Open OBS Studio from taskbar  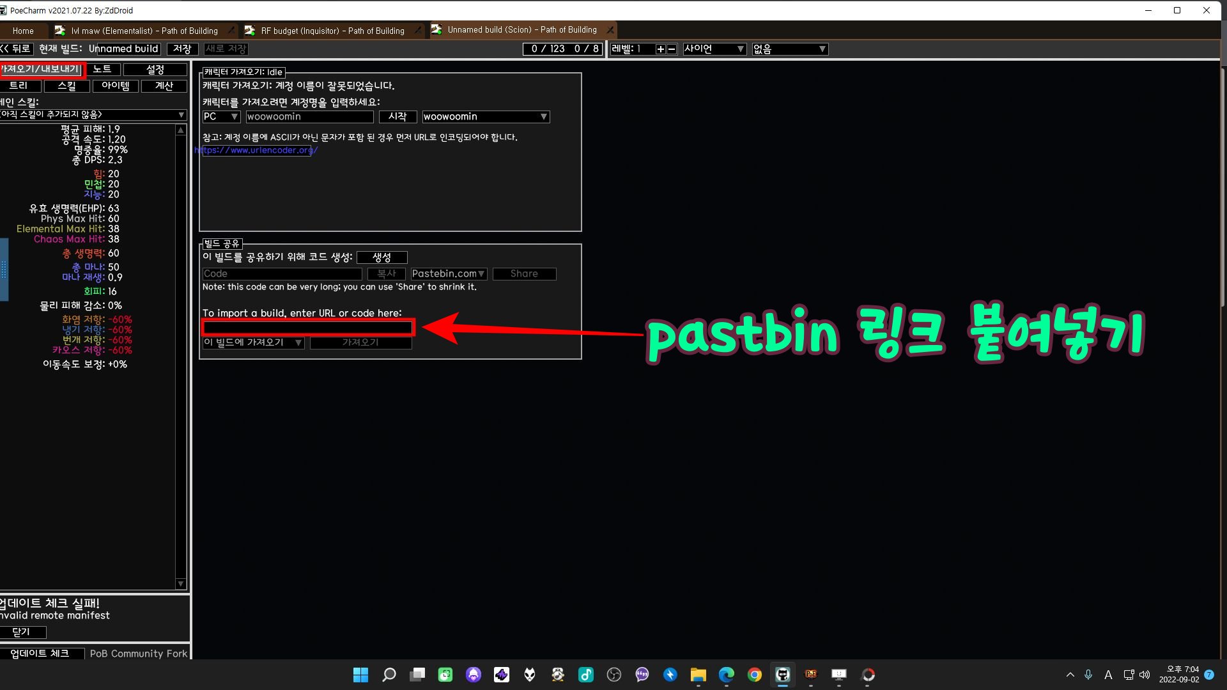tap(613, 675)
